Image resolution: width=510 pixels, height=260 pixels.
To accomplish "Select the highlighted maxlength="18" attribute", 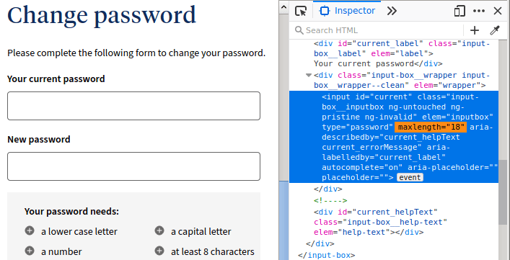I will (x=431, y=127).
